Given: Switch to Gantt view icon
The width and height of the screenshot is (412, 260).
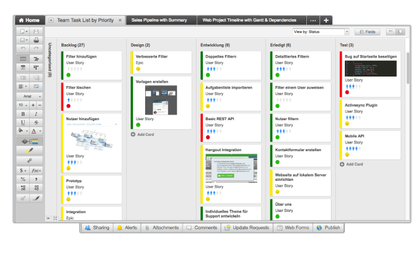Looking at the screenshot, I should [x=37, y=58].
